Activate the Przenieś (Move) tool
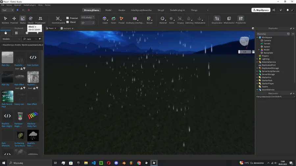The image size is (296, 166). click(14, 20)
